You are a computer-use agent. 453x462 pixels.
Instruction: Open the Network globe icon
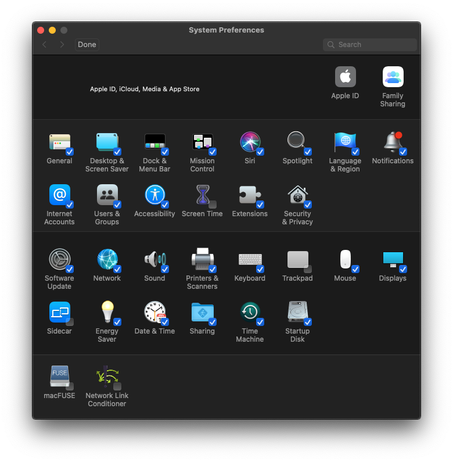click(107, 259)
